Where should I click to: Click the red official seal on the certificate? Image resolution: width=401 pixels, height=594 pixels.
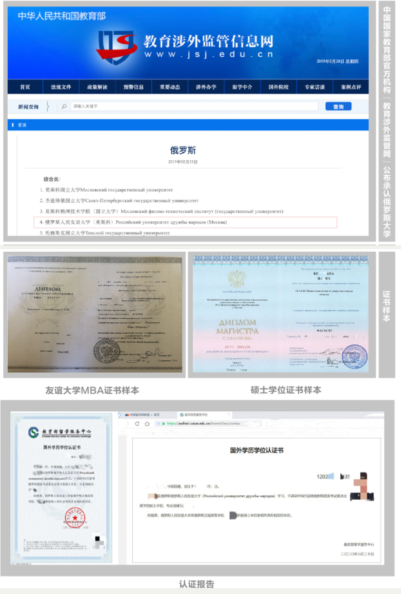tap(75, 518)
